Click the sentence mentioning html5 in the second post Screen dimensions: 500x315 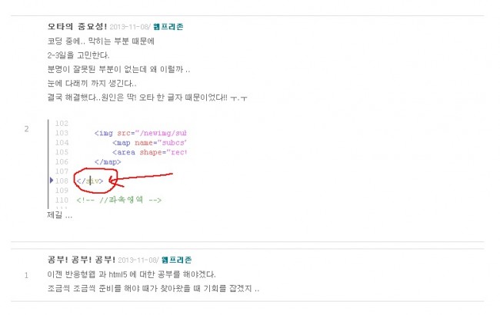(132, 274)
